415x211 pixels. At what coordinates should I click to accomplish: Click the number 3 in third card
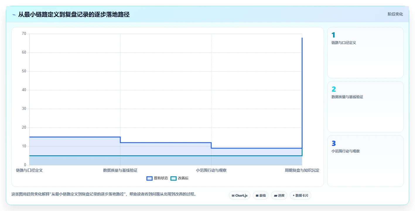[334, 144]
